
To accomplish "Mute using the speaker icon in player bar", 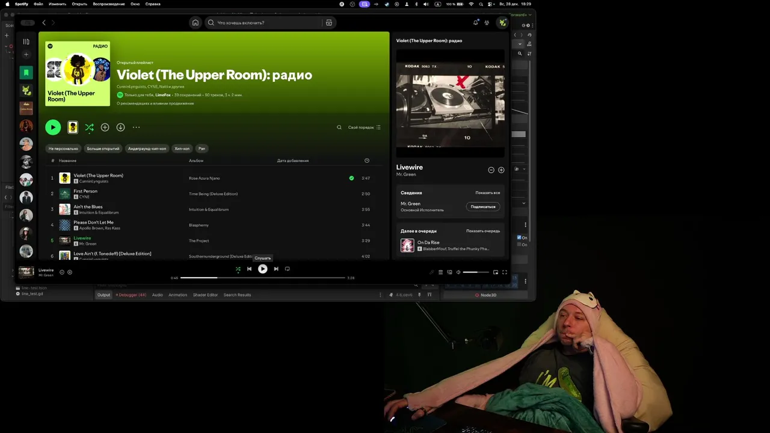I will (458, 272).
